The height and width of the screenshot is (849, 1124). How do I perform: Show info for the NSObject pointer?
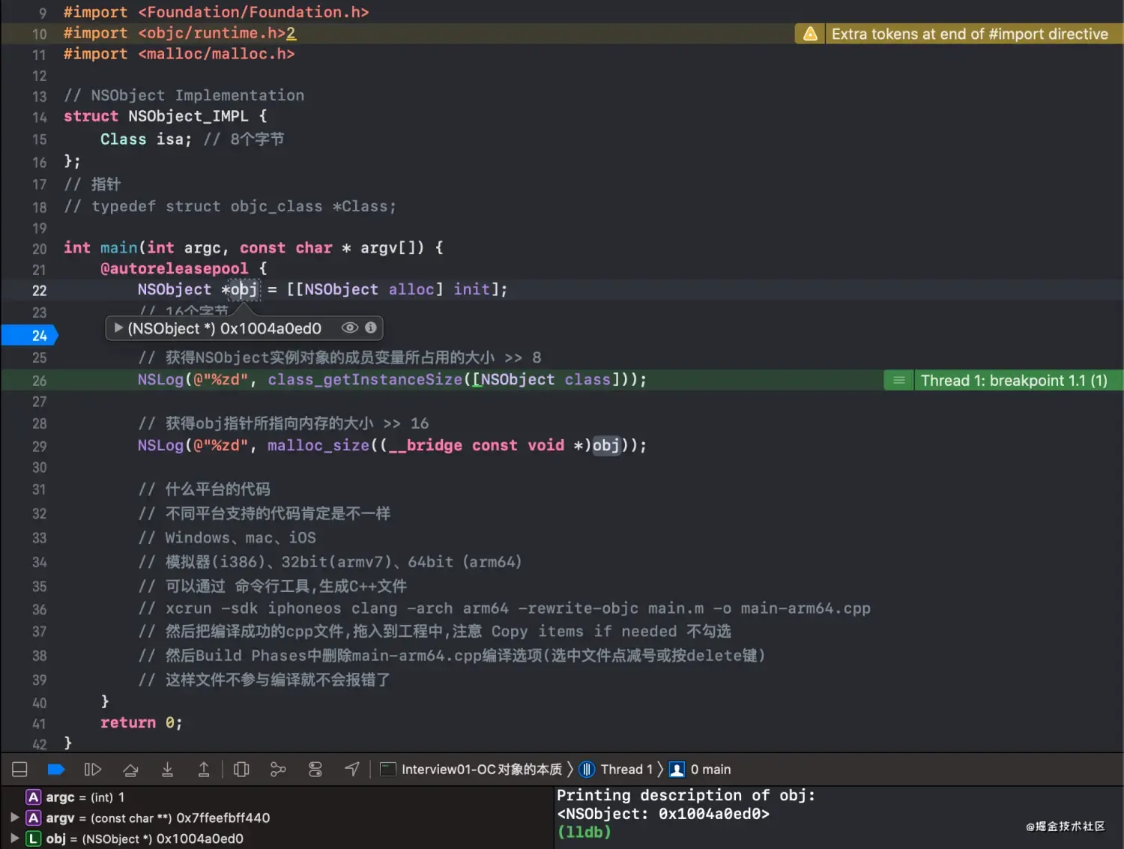[370, 327]
